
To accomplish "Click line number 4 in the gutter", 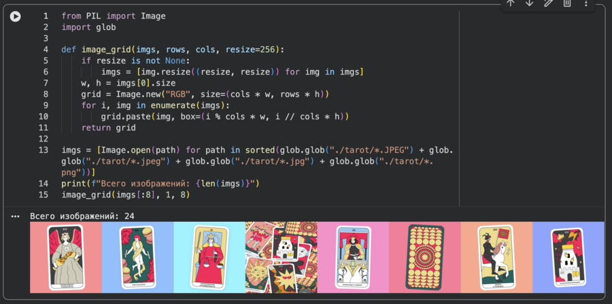I will click(x=46, y=50).
